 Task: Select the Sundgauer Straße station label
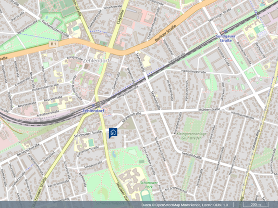point(225,38)
